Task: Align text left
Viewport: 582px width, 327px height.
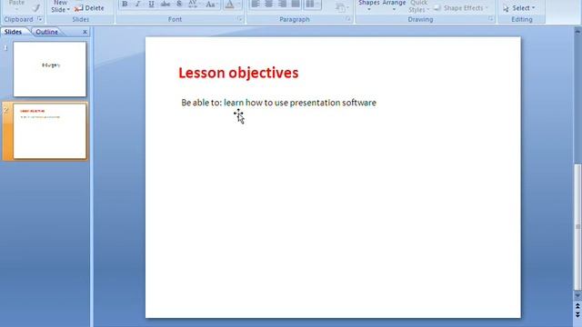Action: coord(256,4)
